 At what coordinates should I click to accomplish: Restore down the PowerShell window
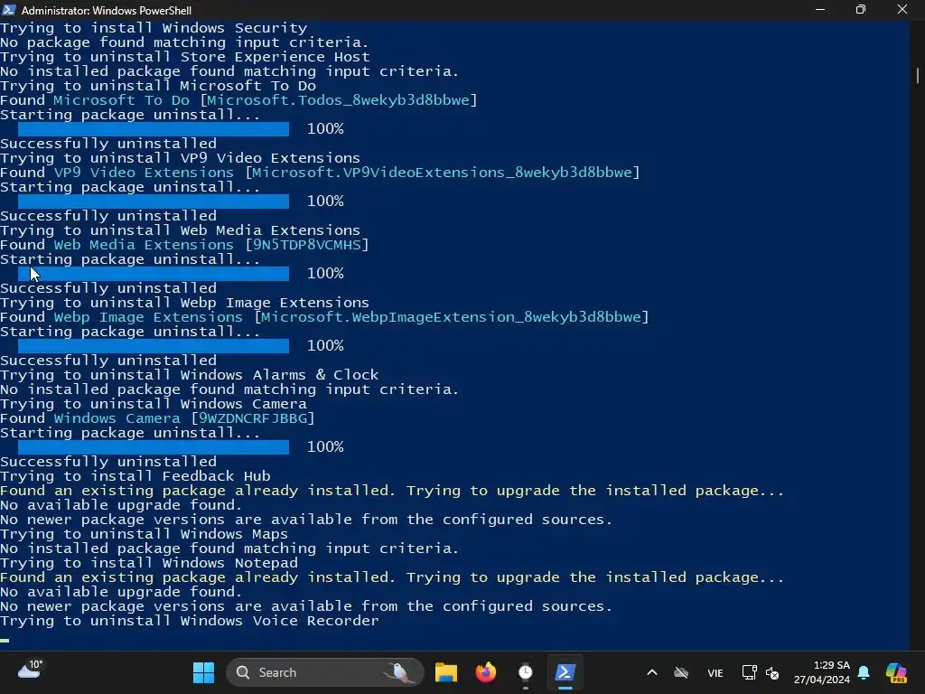click(x=861, y=9)
